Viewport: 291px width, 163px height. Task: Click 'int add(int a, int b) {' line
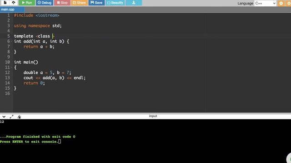(x=41, y=41)
